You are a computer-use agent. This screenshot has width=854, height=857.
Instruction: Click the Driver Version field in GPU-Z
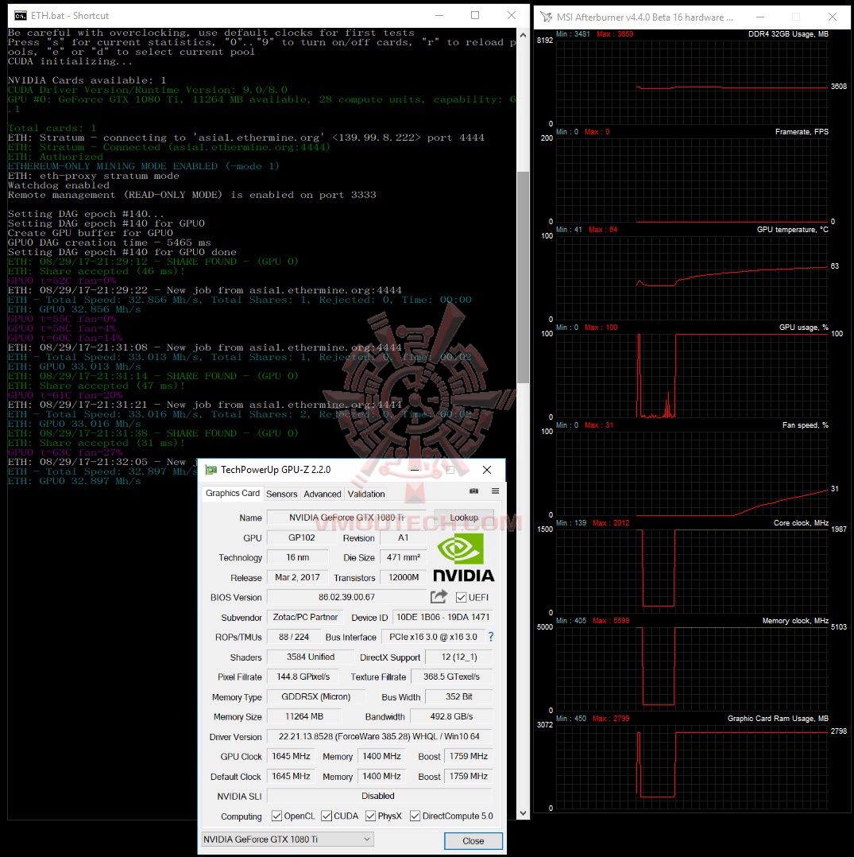pos(379,736)
